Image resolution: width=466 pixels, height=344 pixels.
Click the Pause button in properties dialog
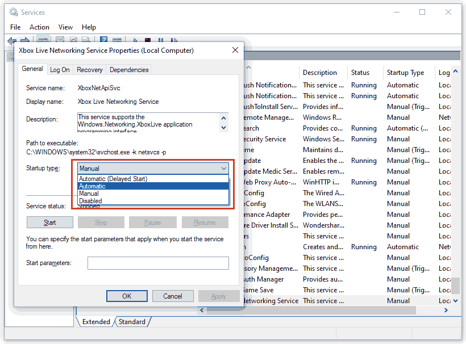[152, 223]
